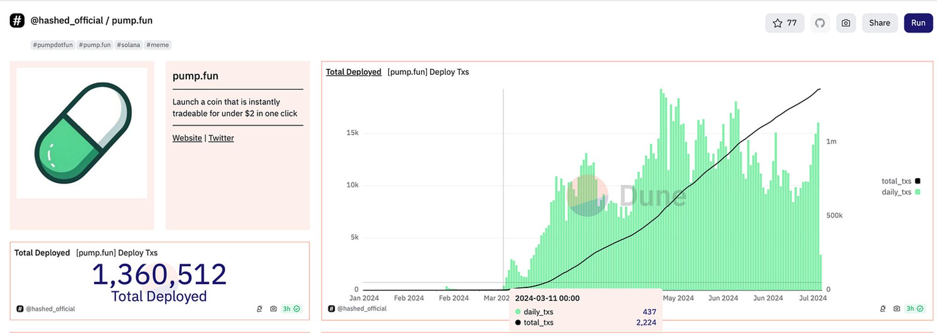
Task: Star this dashboard with 77 stars
Action: click(784, 23)
